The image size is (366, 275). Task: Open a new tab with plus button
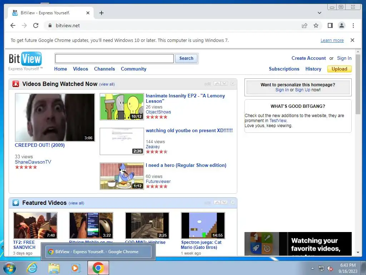pos(101,13)
